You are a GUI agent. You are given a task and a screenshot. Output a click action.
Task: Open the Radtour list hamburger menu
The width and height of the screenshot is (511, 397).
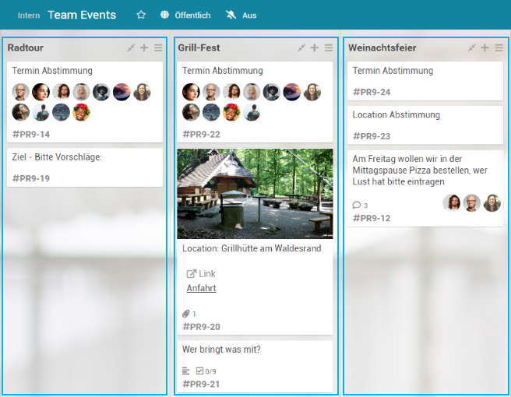click(158, 48)
